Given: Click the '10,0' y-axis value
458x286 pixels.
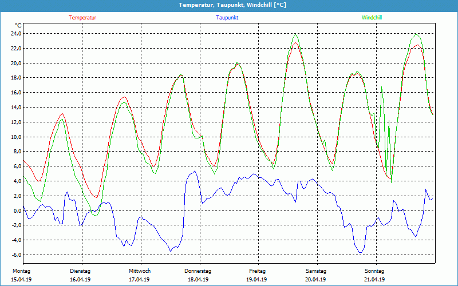Looking at the screenshot, I should point(17,137).
